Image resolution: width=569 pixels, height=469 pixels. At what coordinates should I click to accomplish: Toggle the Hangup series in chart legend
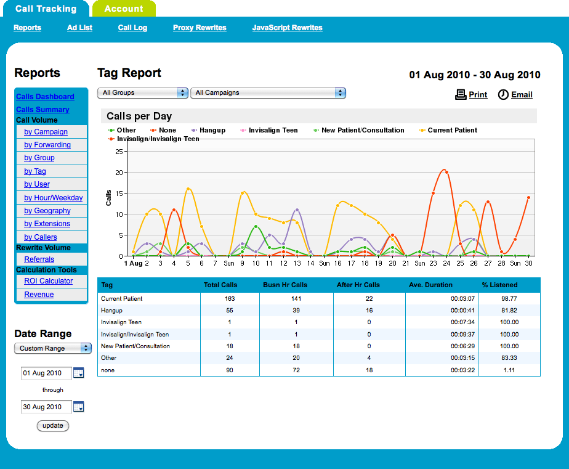point(212,130)
